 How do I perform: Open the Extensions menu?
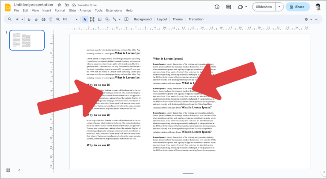coord(114,10)
